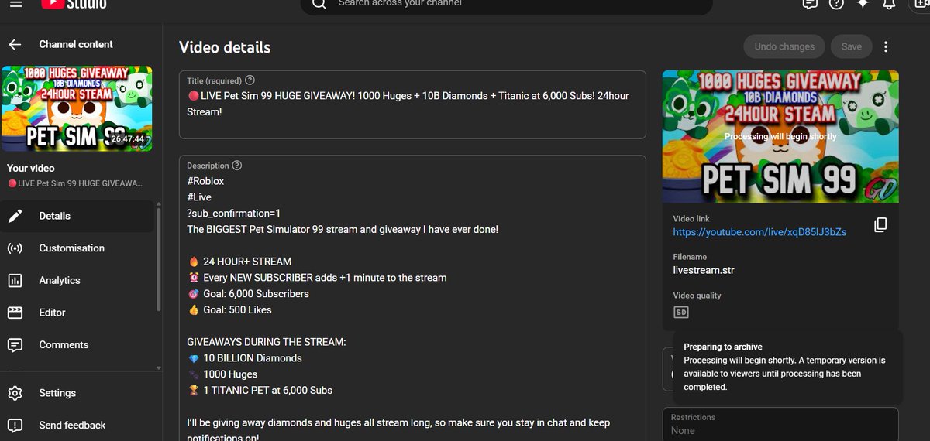Copy the video link with the copy icon

pyautogui.click(x=880, y=225)
